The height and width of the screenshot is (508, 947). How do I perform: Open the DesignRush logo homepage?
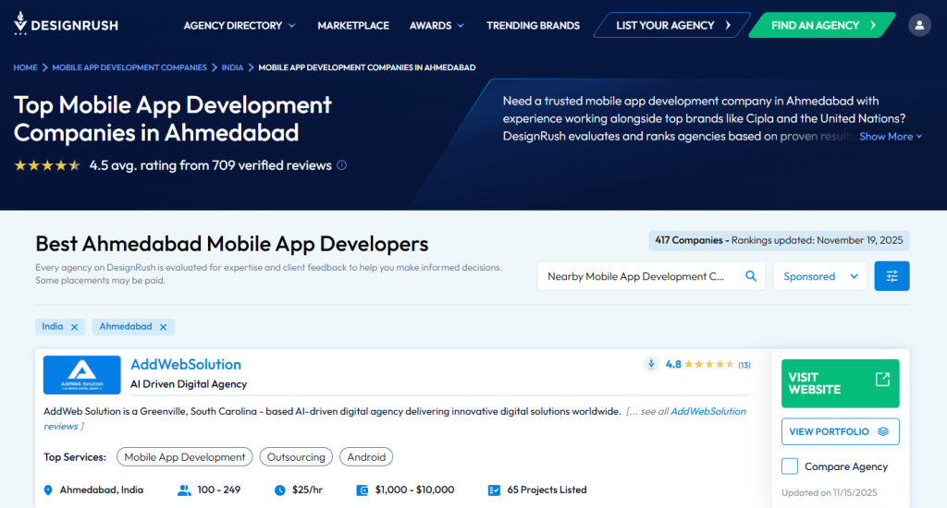(66, 24)
